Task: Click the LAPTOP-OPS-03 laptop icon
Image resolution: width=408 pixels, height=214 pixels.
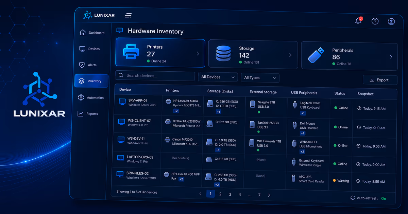Action: [x=120, y=158]
